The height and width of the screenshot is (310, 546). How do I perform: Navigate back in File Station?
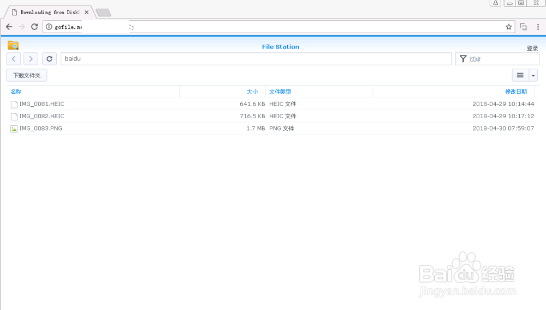pyautogui.click(x=14, y=59)
